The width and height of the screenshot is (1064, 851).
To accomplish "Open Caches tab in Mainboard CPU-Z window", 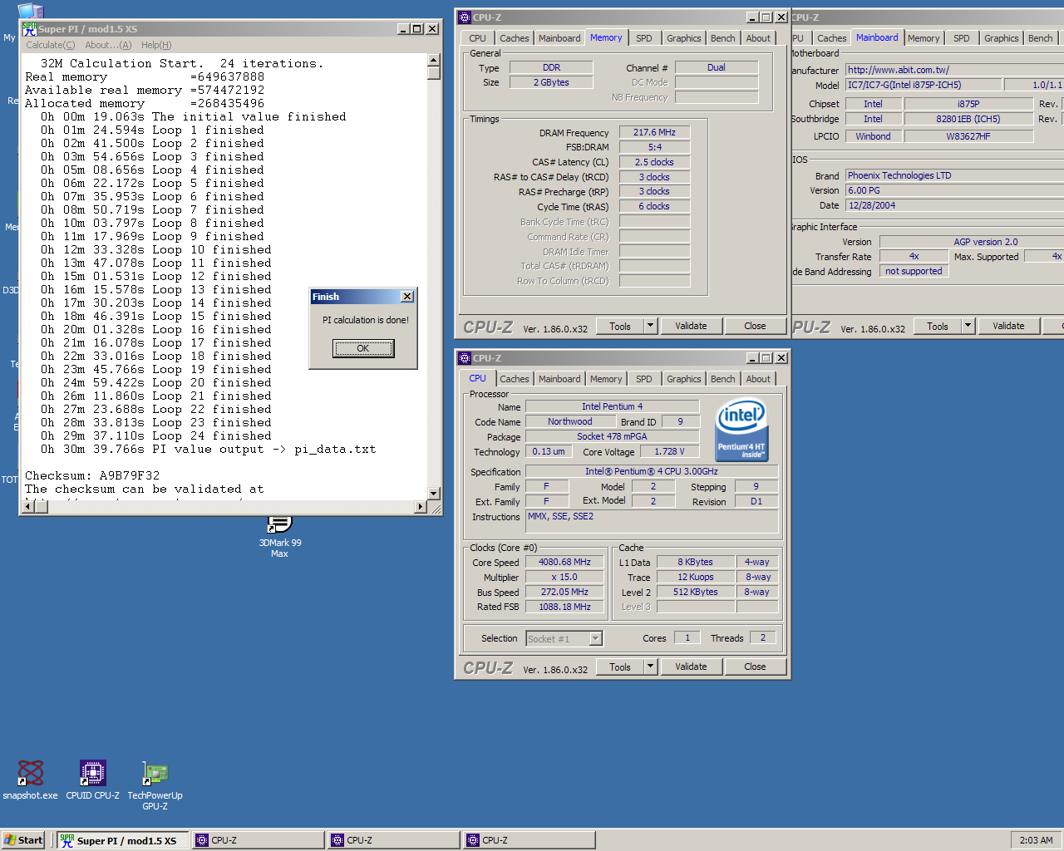I will pyautogui.click(x=831, y=38).
